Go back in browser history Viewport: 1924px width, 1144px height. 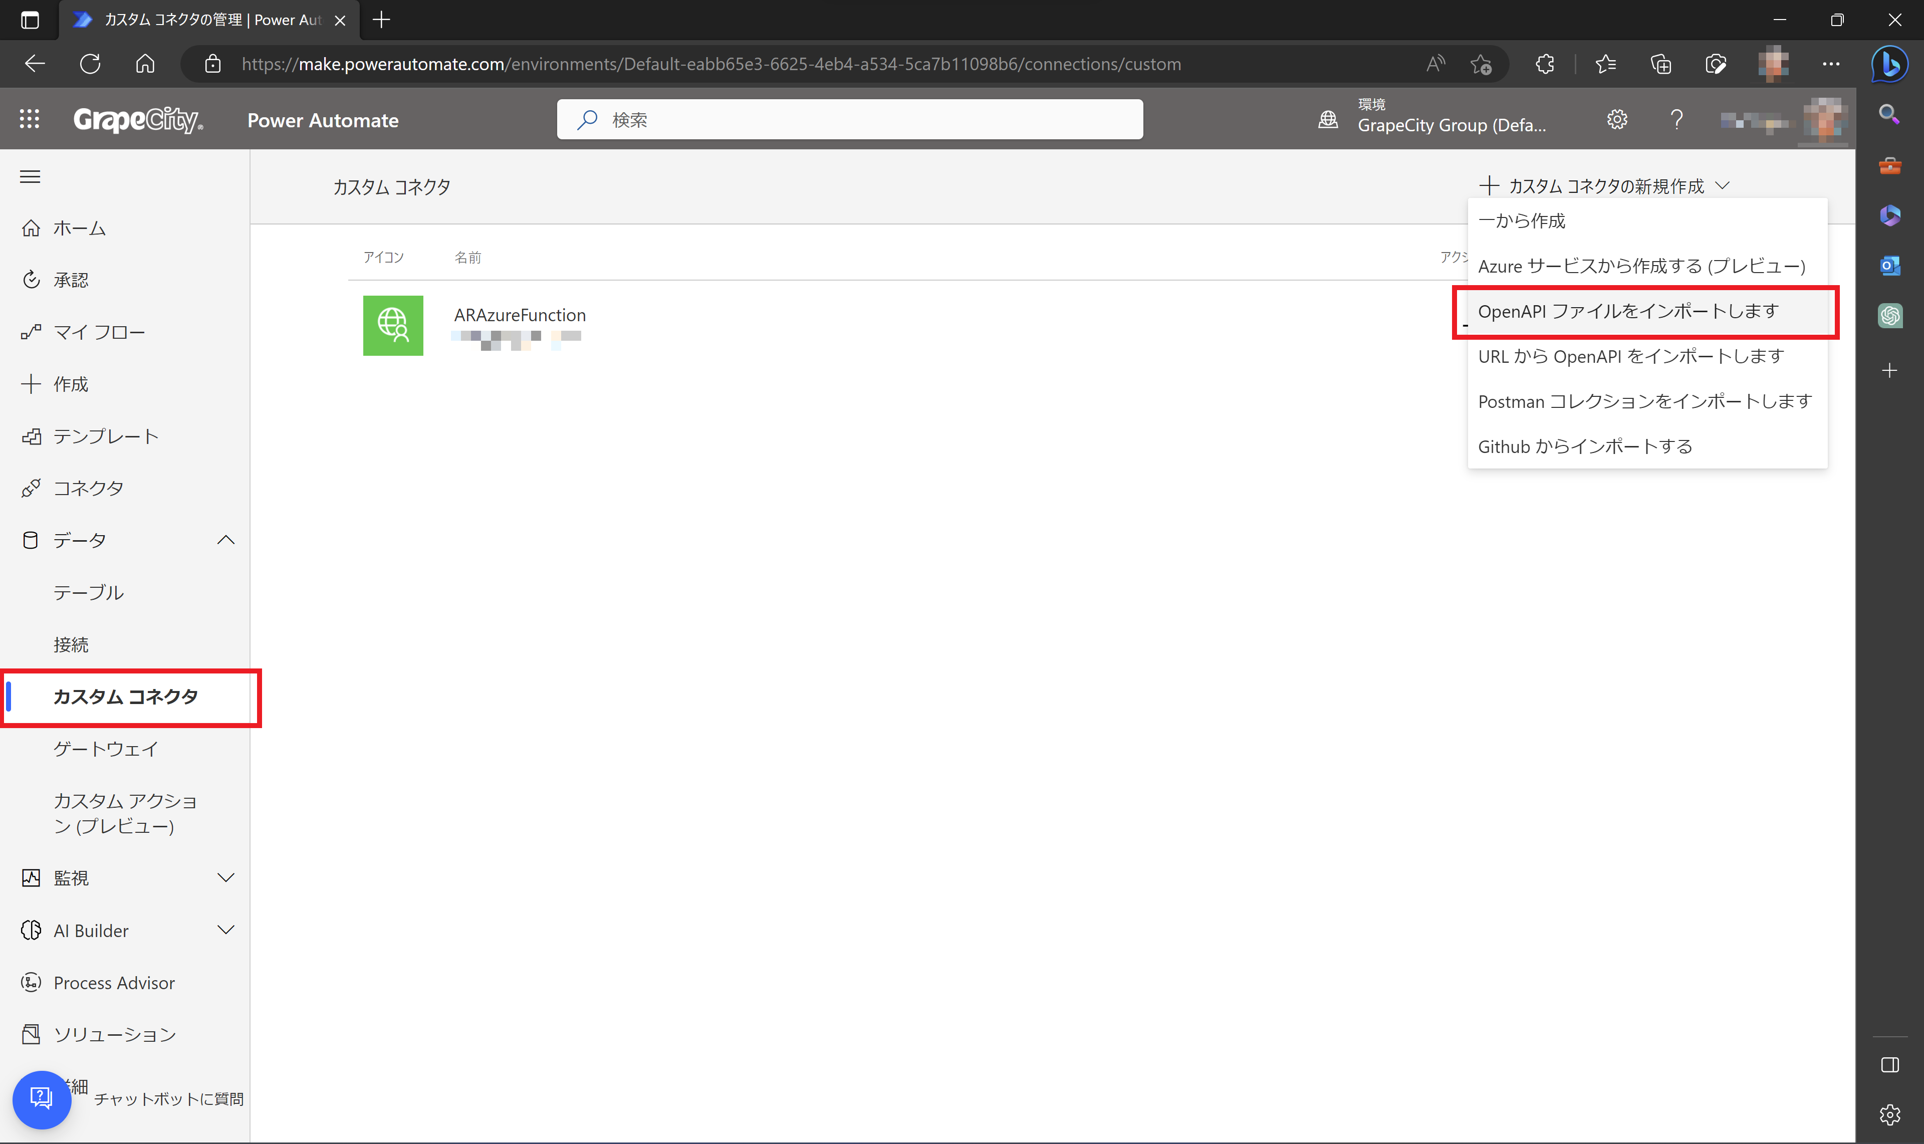(x=36, y=64)
